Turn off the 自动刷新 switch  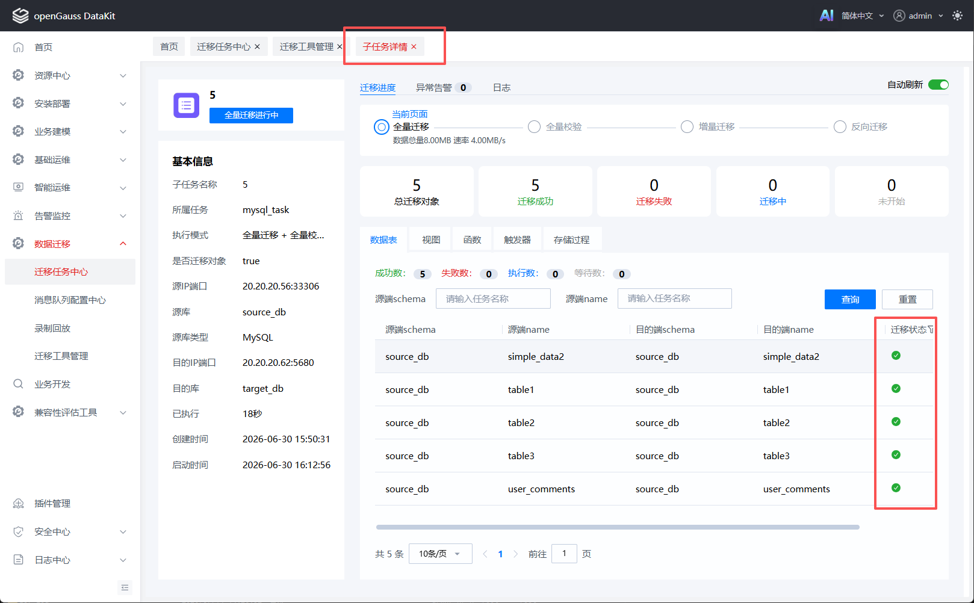[938, 85]
